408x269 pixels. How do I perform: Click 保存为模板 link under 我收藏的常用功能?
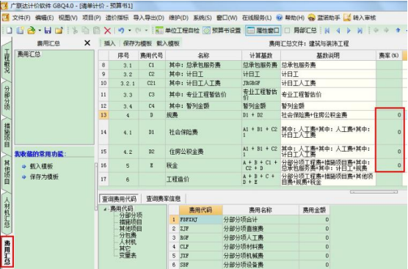pyautogui.click(x=44, y=177)
